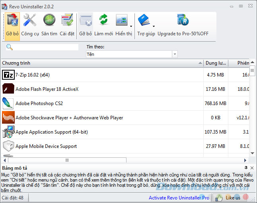Click the 107.35 MB size cell
This screenshot has width=257, height=203.
coord(215,132)
